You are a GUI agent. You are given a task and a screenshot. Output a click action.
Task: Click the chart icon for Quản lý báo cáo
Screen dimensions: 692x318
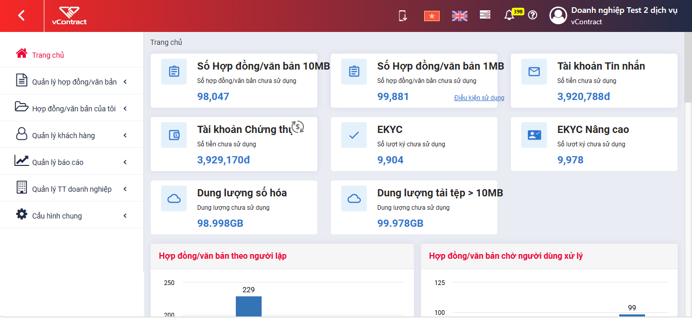[22, 160]
